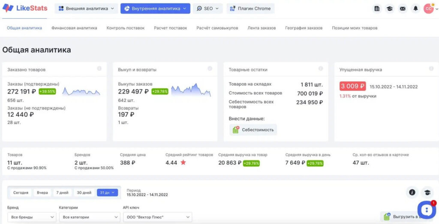Click the black info icon near period row
The height and width of the screenshot is (224, 439).
[x=412, y=192]
